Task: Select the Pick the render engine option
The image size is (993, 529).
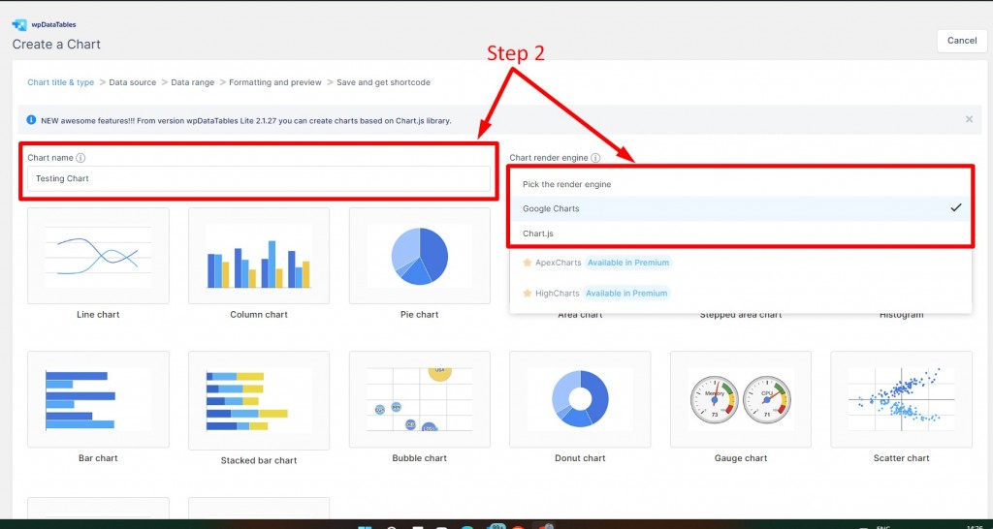Action: point(742,184)
